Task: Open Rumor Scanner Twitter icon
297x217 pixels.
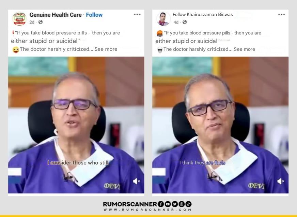Action: point(175,204)
